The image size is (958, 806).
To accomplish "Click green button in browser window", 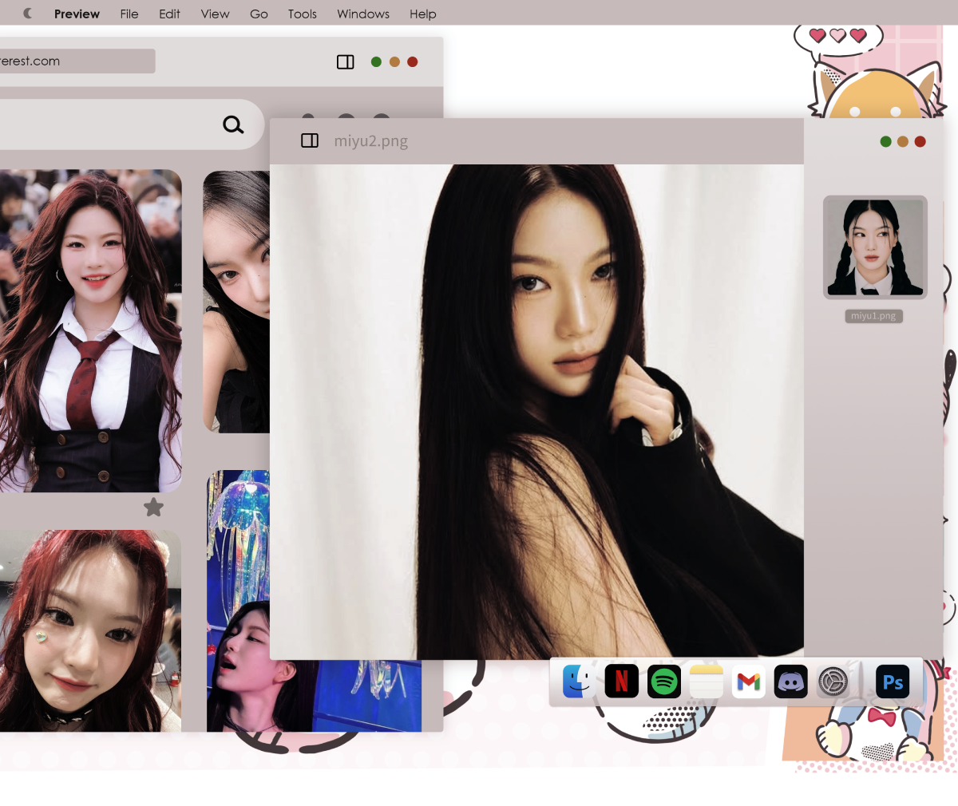I will [376, 61].
